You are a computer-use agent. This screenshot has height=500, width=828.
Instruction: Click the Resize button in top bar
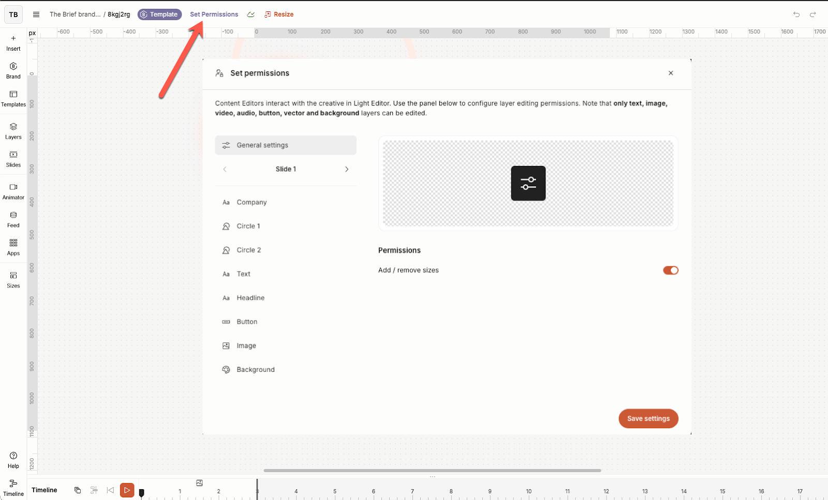click(279, 14)
